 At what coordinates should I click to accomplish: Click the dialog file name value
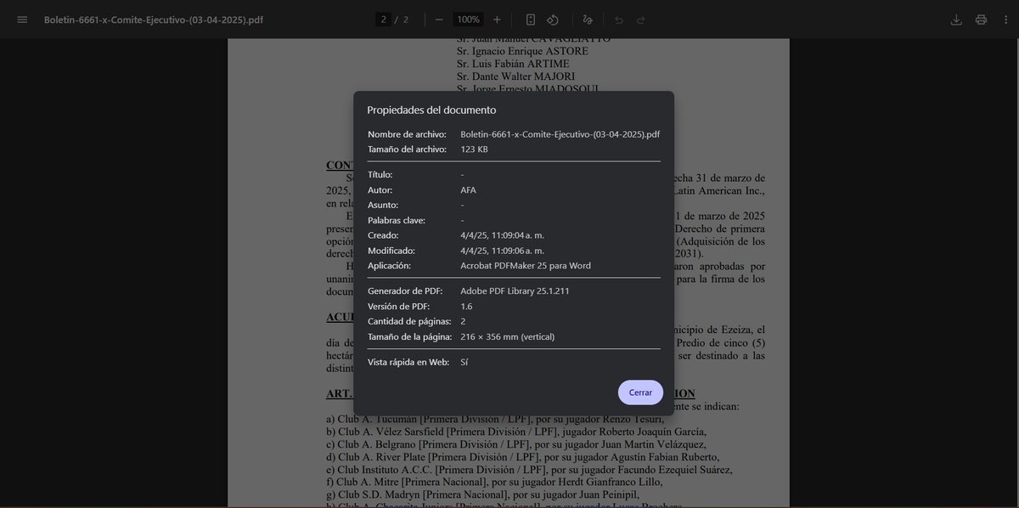tap(560, 134)
